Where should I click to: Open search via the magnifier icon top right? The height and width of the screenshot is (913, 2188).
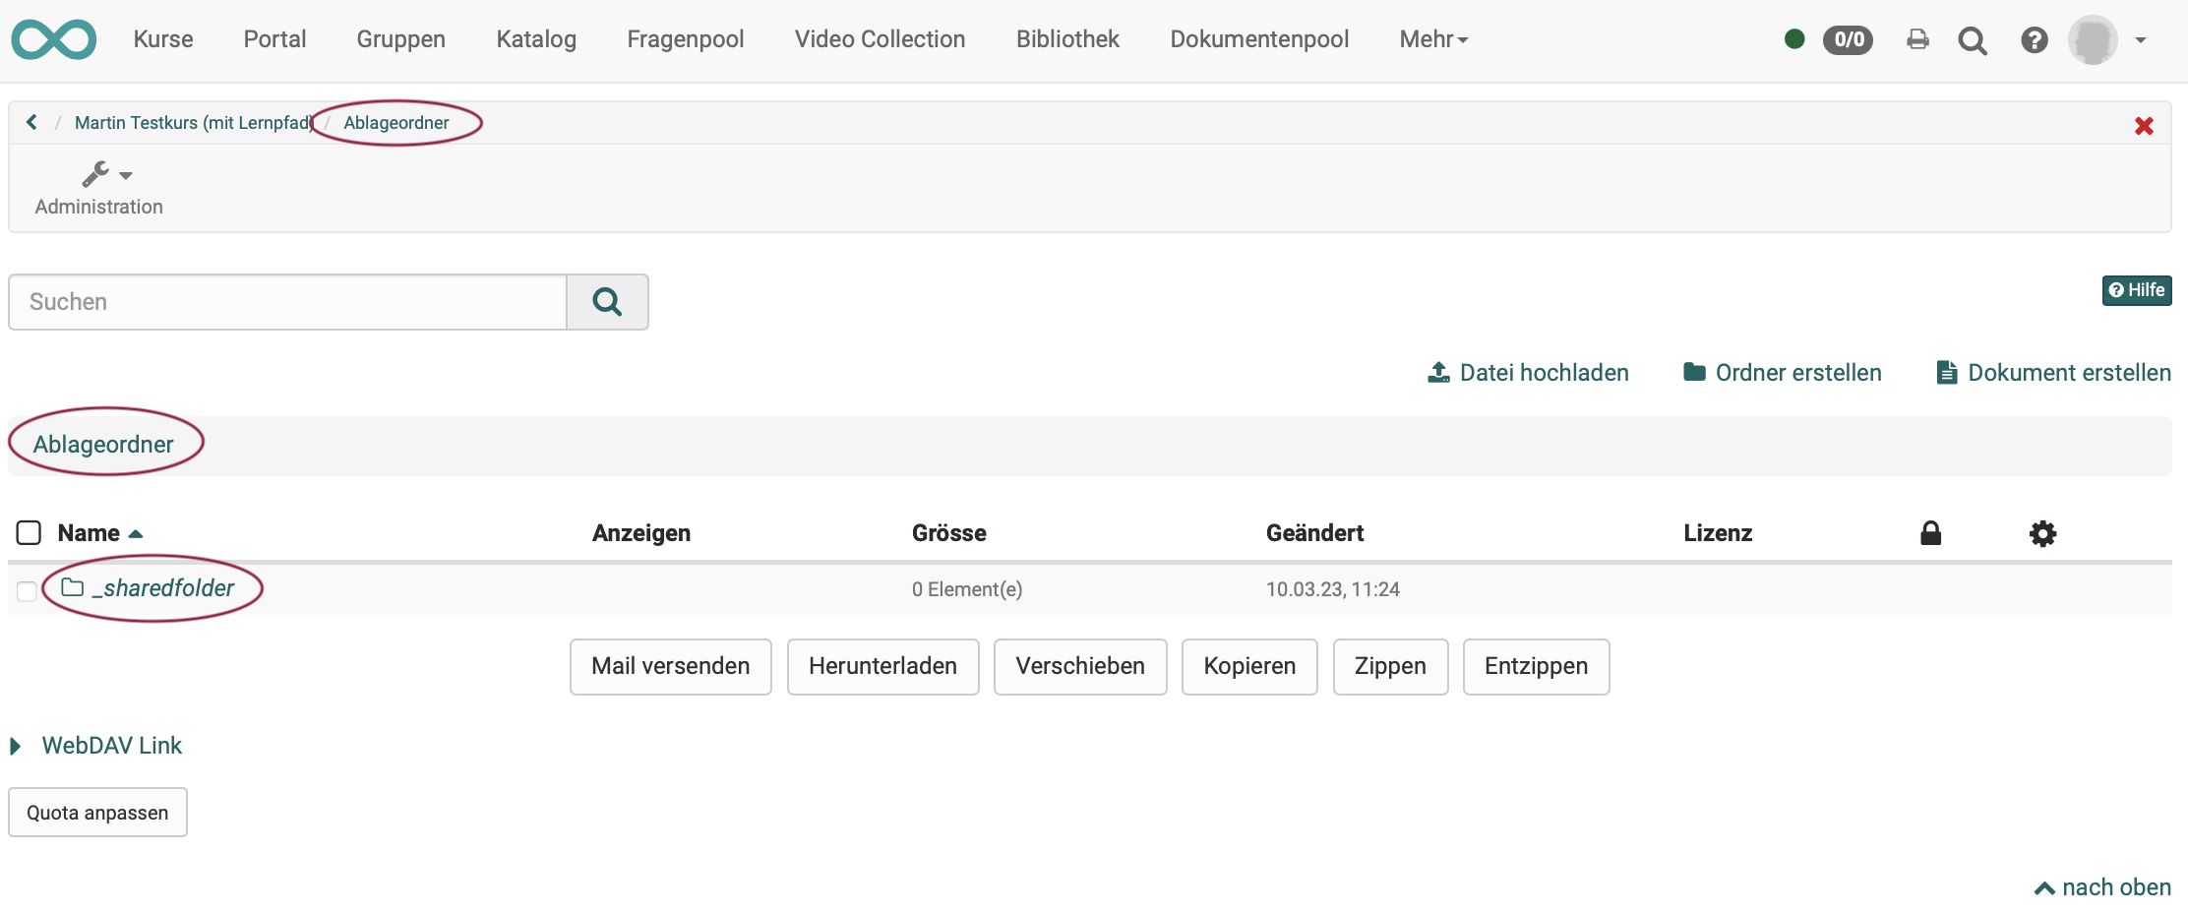(1973, 39)
